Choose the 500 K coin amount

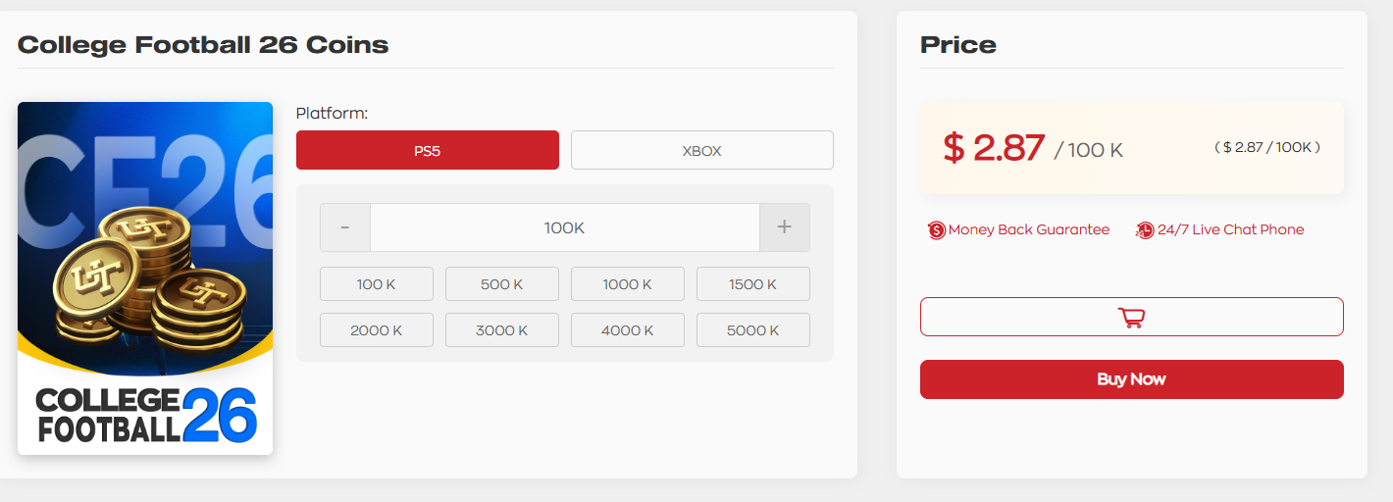tap(501, 284)
